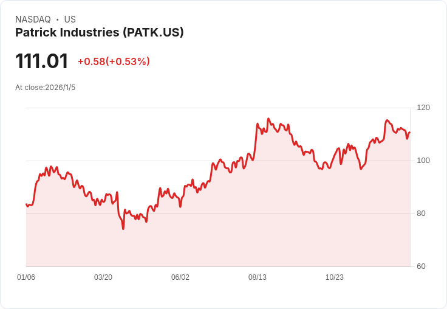This screenshot has width=447, height=309.
Task: Select the 08/13 date axis label
Action: pos(258,277)
